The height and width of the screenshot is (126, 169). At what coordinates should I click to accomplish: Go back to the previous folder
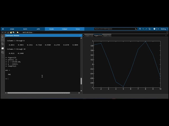(3, 32)
